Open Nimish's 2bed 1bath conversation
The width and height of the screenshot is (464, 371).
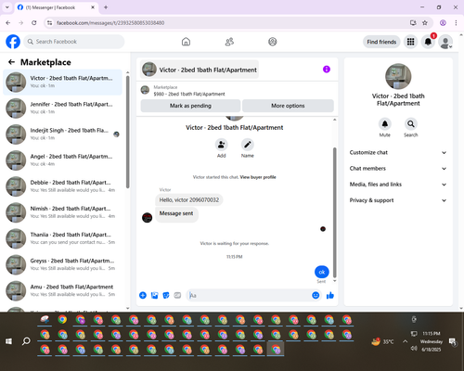(x=62, y=212)
